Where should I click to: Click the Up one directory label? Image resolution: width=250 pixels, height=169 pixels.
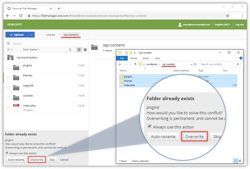(x=27, y=57)
